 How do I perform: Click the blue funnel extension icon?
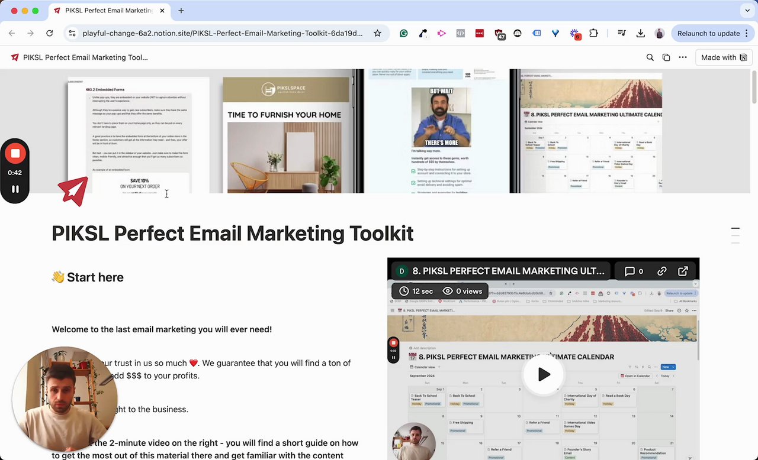(x=555, y=34)
